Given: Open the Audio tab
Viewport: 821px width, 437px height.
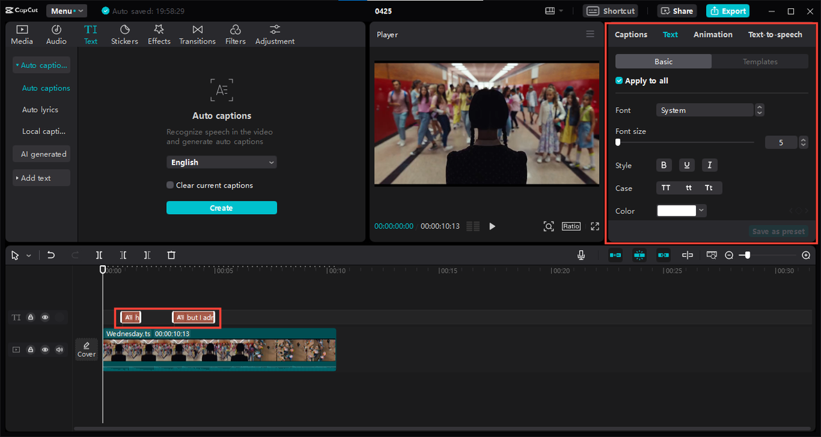Looking at the screenshot, I should click(56, 35).
